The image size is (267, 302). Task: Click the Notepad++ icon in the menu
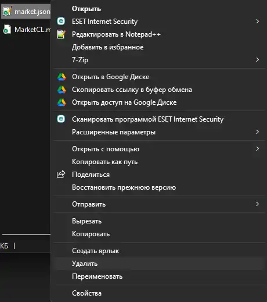pyautogui.click(x=62, y=34)
